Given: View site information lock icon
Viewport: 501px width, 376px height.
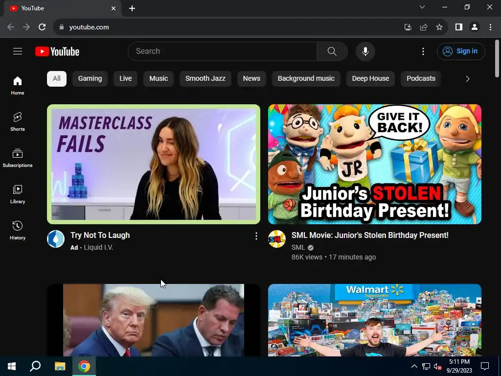Looking at the screenshot, I should (62, 27).
